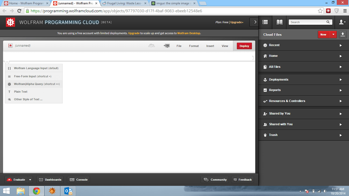The width and height of the screenshot is (349, 196).
Task: Open the Windows Start button
Action: tap(6, 191)
